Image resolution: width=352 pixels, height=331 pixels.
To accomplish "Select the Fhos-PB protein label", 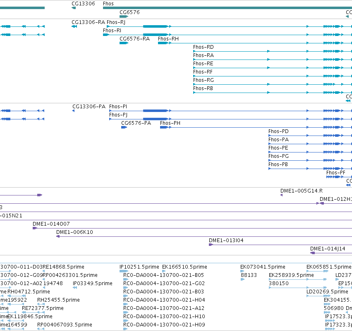I will [278, 164].
